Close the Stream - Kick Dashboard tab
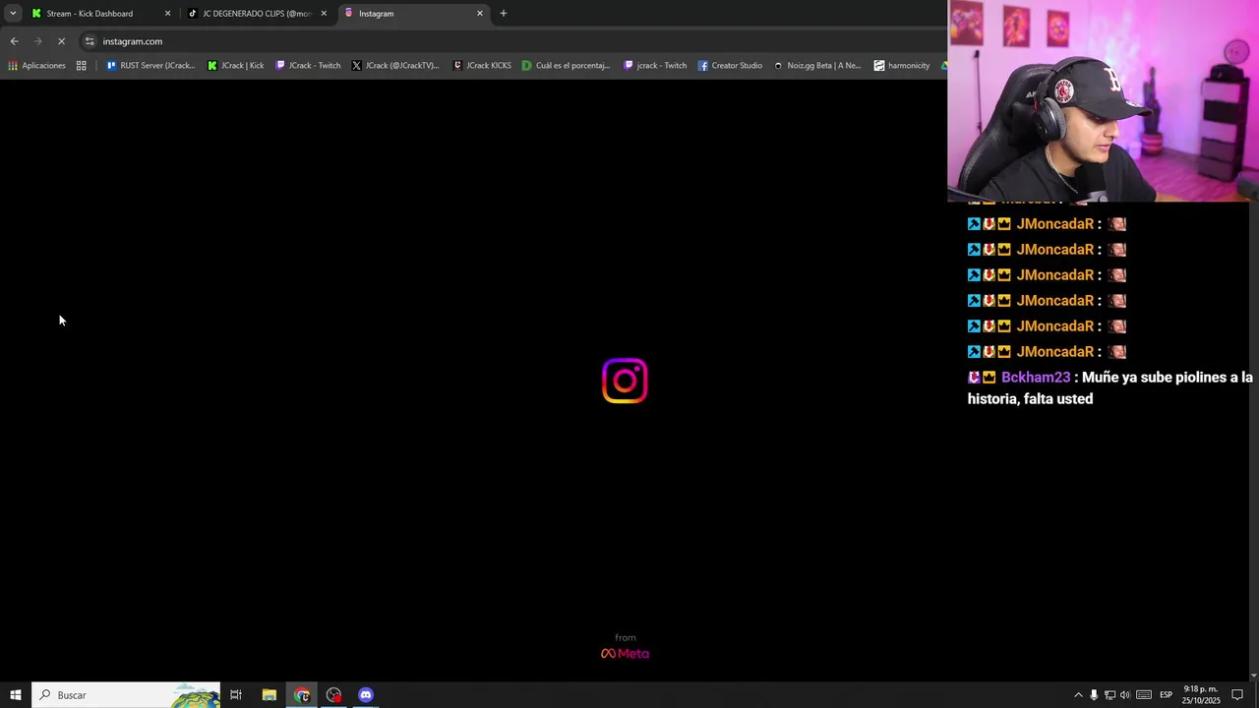 167,14
